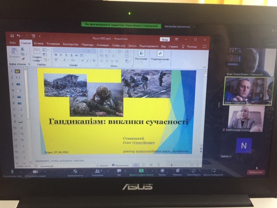Click the start-from-beginning slideshow icon in quick access toolbar
This screenshot has height=208, width=277.
pyautogui.click(x=33, y=36)
